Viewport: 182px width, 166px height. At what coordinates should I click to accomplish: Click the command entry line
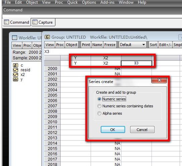[x=92, y=16]
